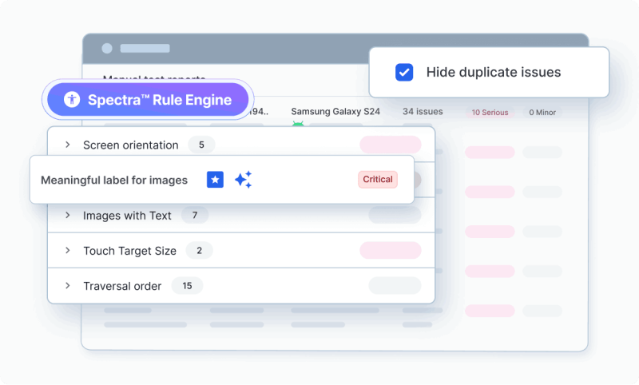Click the count badge 7 for Images with Text

coord(195,215)
